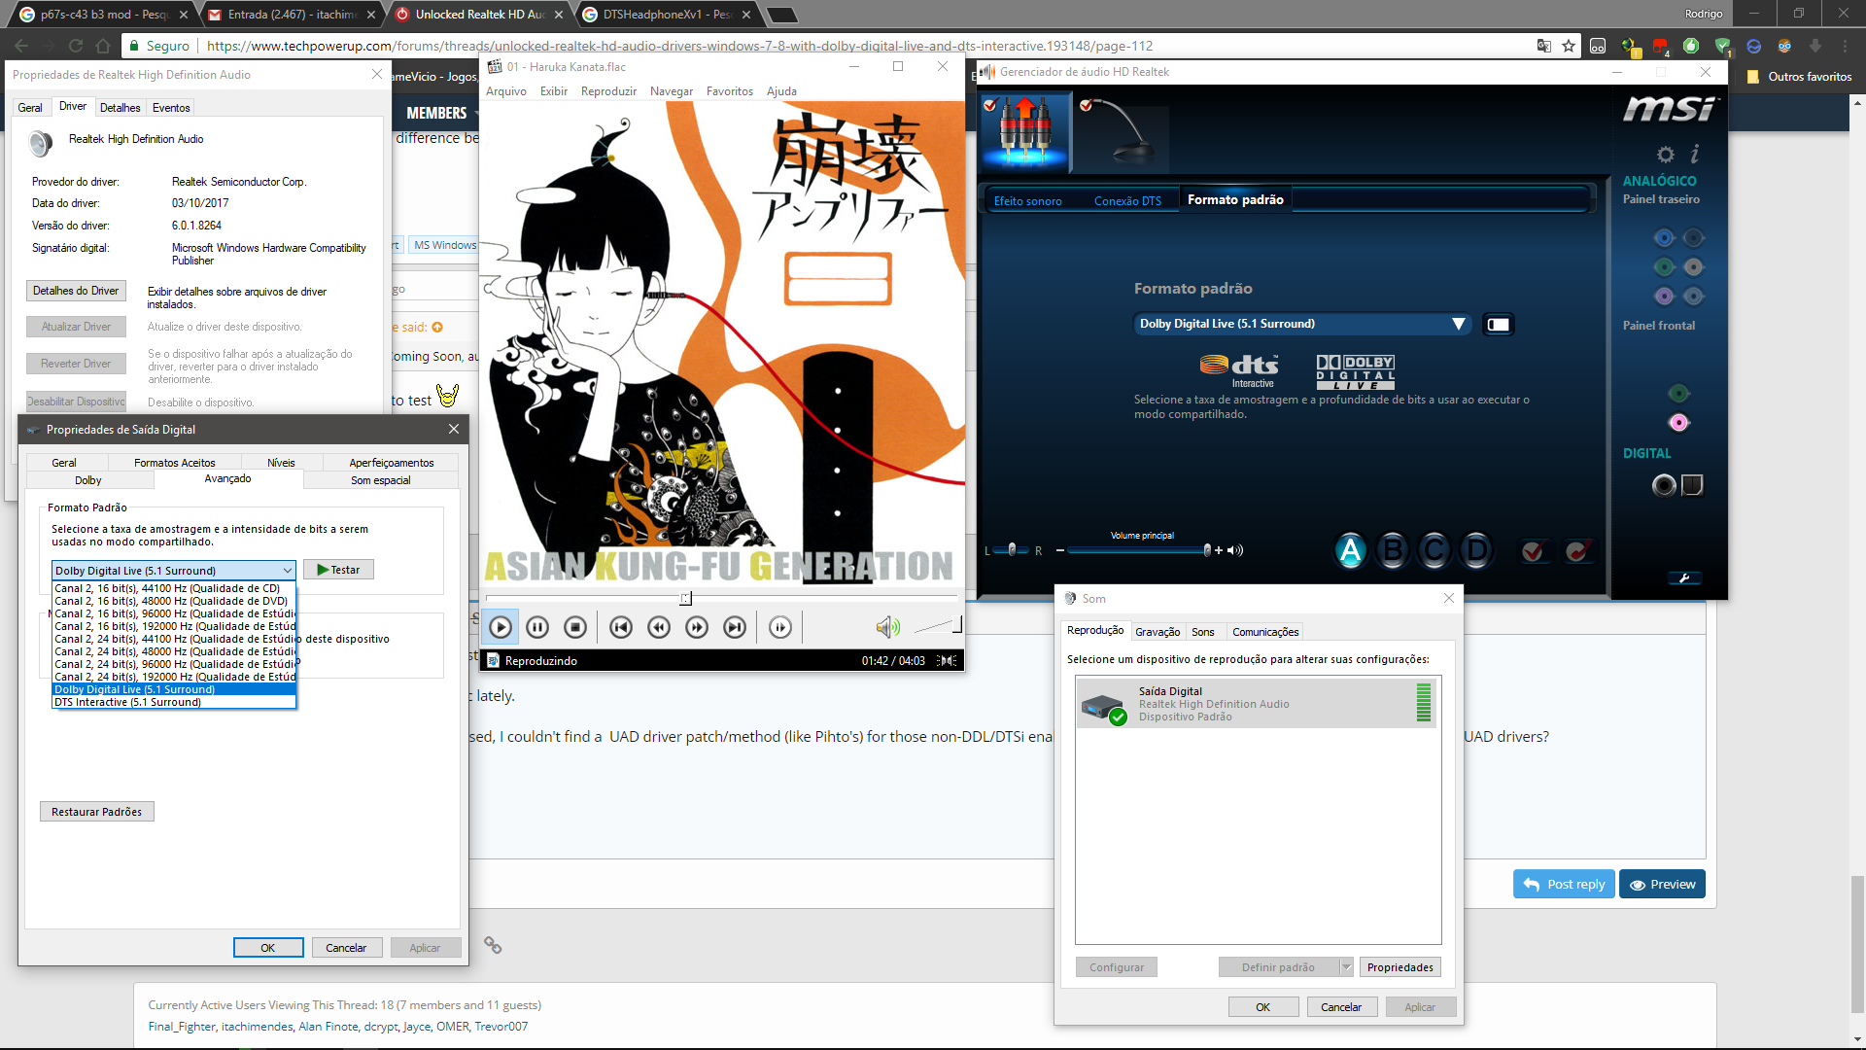This screenshot has height=1050, width=1866.
Task: Select preset A in Realtek manager
Action: tap(1350, 551)
